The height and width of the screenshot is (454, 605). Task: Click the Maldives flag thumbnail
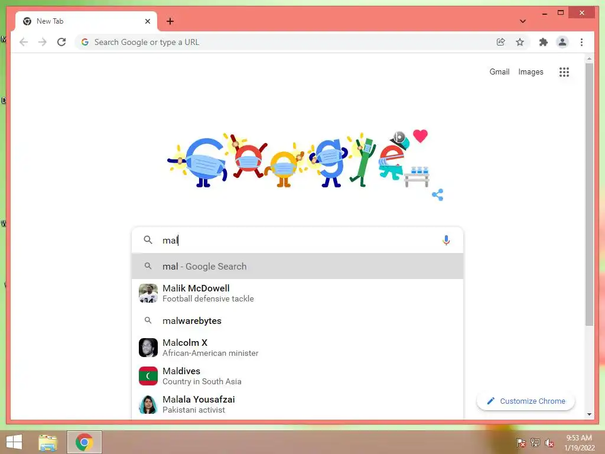pos(148,376)
